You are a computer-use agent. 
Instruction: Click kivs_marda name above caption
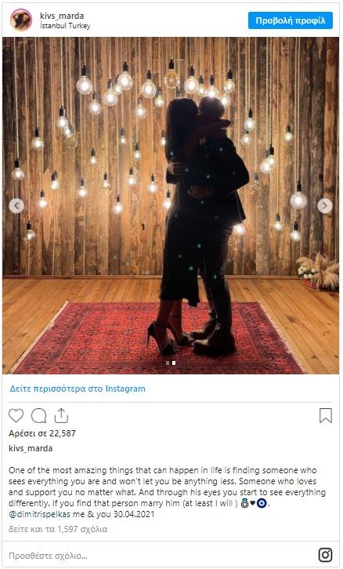[31, 448]
